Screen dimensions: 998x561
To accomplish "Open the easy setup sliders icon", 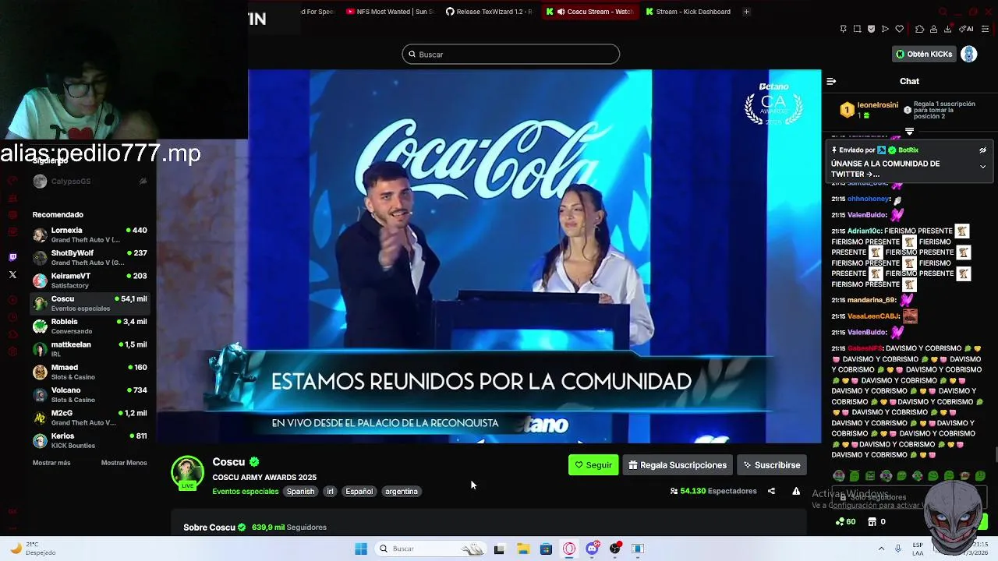I will click(986, 29).
